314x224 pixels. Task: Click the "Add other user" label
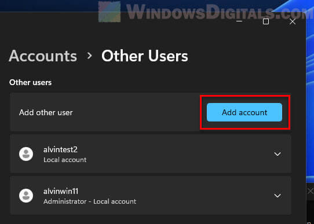46,112
